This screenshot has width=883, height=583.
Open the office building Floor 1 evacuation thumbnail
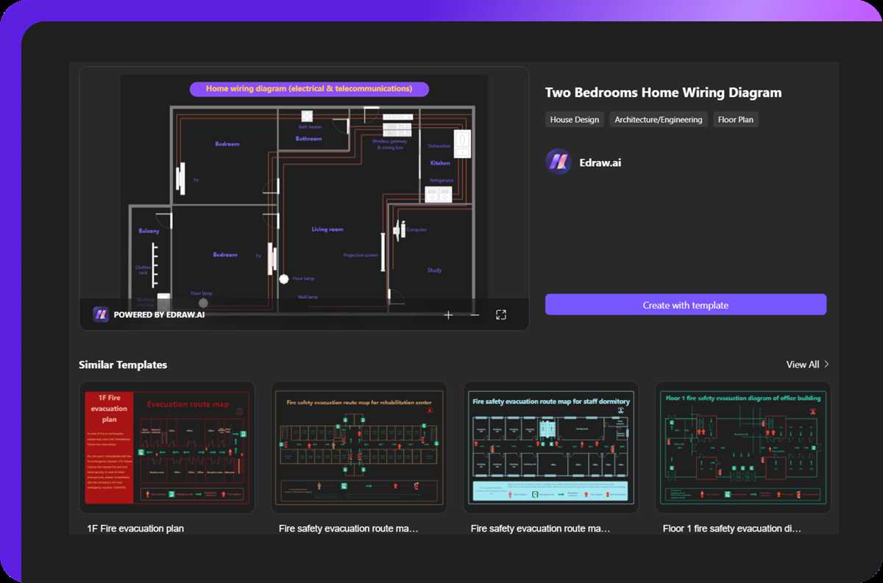click(x=743, y=447)
